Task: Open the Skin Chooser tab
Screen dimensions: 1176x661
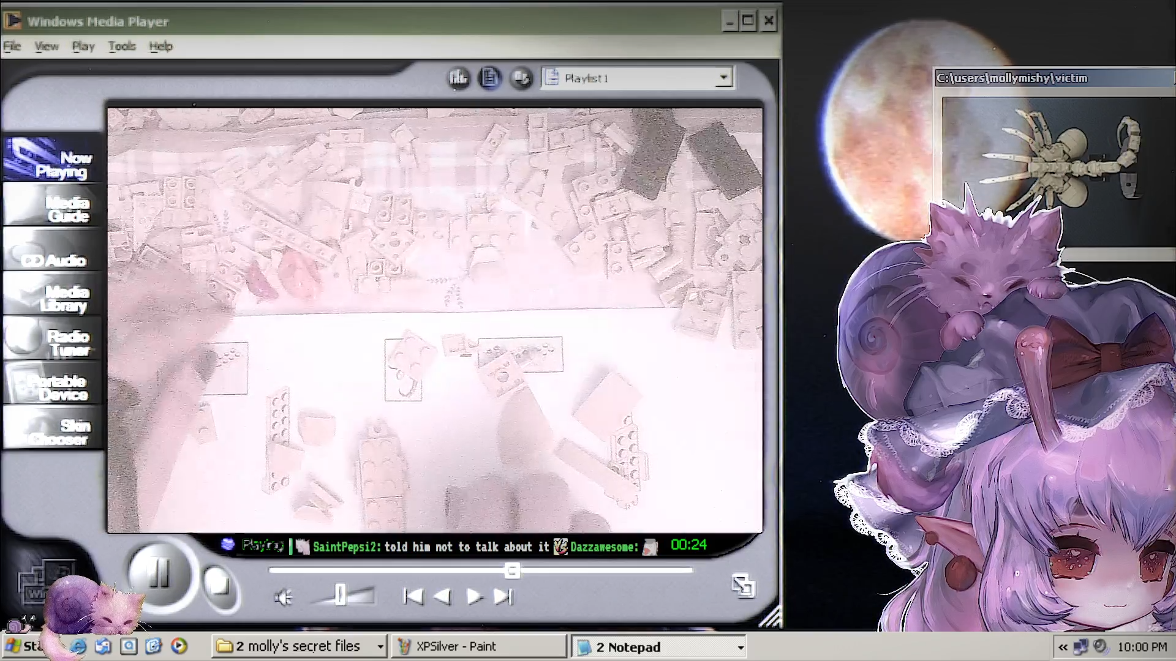Action: 53,428
